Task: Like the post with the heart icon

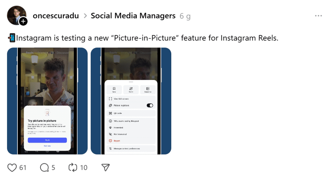Action: click(12, 167)
